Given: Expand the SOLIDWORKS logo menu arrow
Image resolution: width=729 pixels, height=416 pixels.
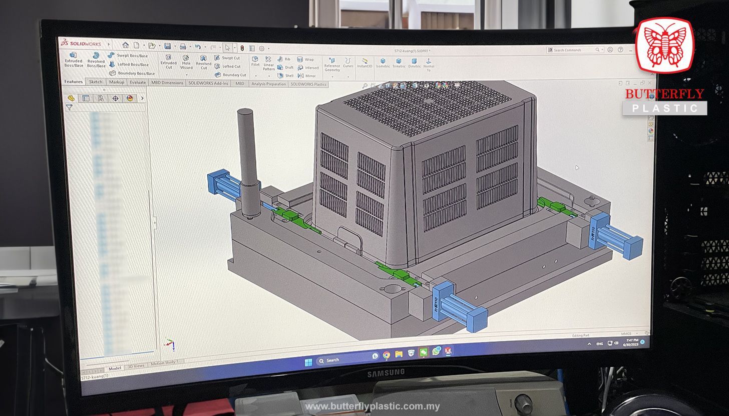Looking at the screenshot, I should pyautogui.click(x=109, y=44).
